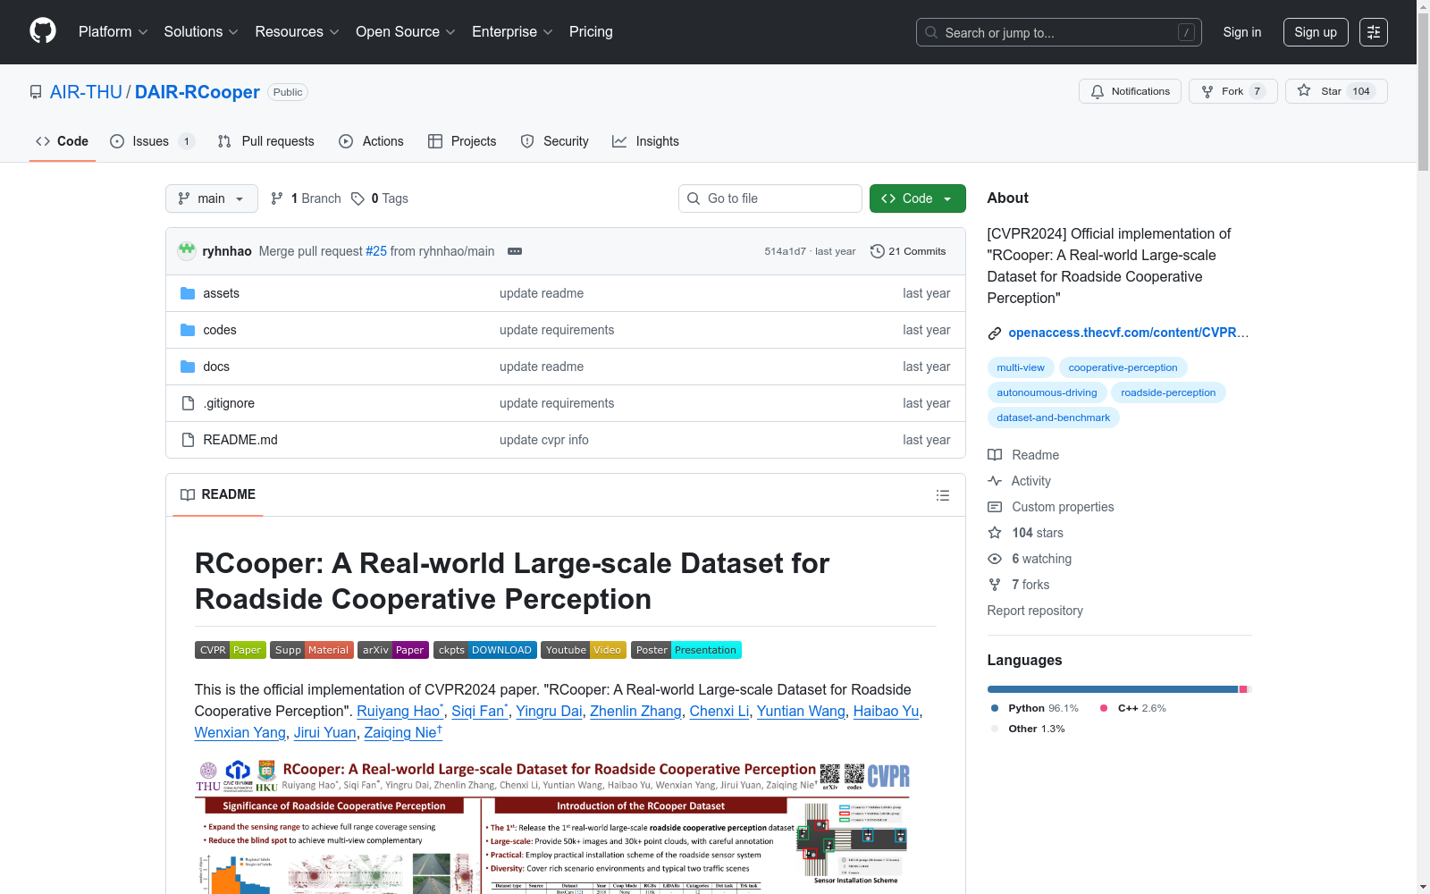
Task: Open the AIR-THU organization link
Action: (x=86, y=92)
